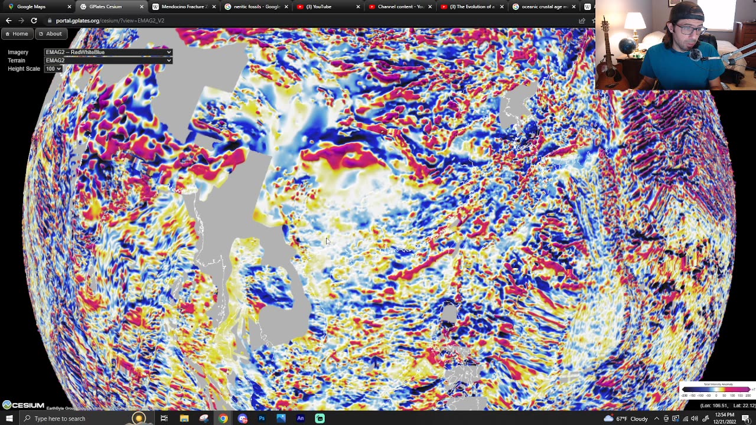The width and height of the screenshot is (756, 425).
Task: Switch to the Mendocino Fracture Zone Wikipedia tab
Action: (x=183, y=6)
